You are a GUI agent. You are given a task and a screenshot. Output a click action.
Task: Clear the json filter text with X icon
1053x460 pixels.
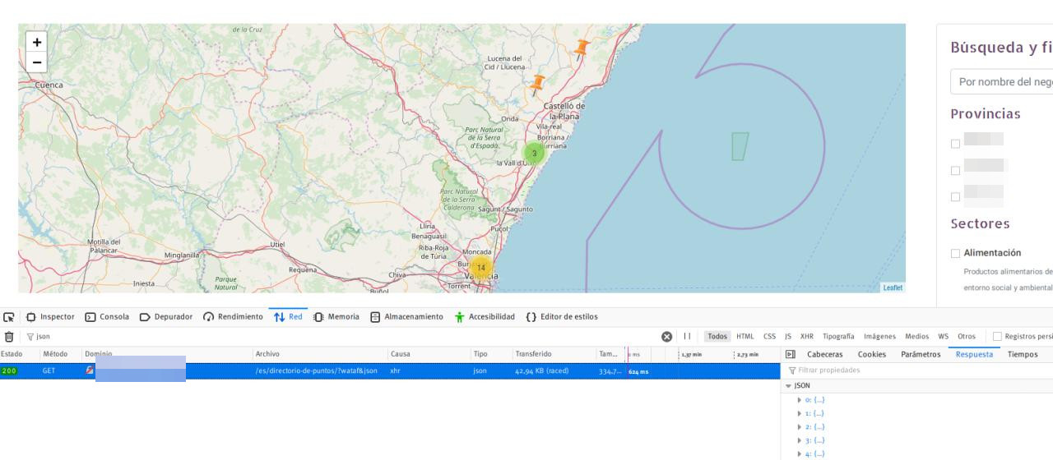[x=667, y=337]
